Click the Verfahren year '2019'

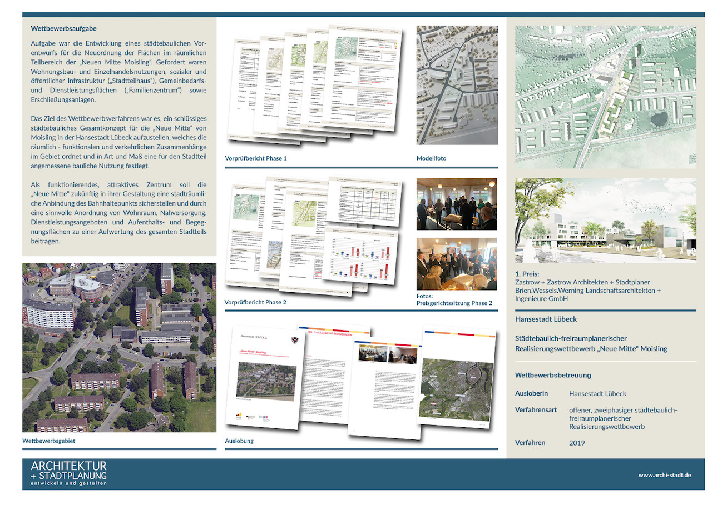tap(578, 443)
